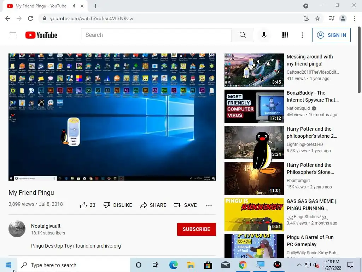Image resolution: width=362 pixels, height=272 pixels.
Task: Open BonziBuddy video title link
Action: (313, 96)
